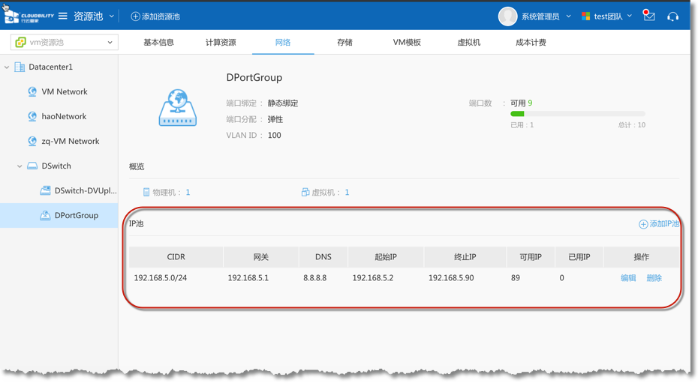Screen dimensions: 698x383
Task: Open the mail notifications icon
Action: [x=649, y=16]
